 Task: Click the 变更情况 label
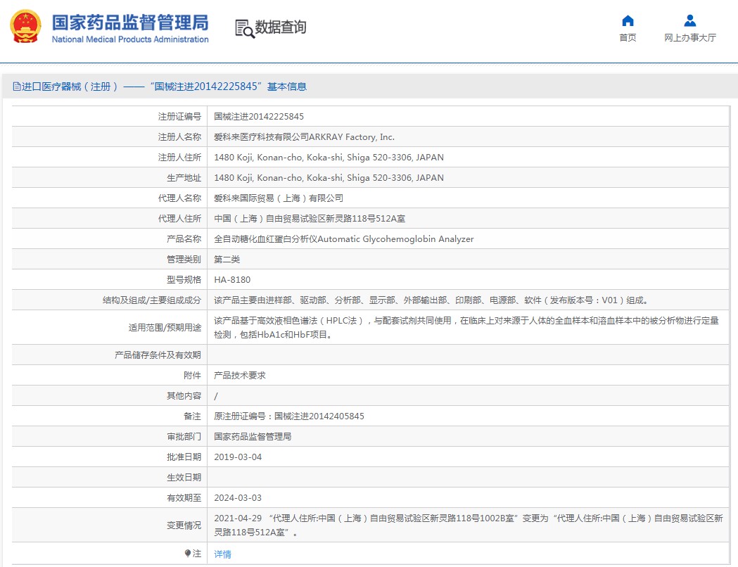click(184, 525)
